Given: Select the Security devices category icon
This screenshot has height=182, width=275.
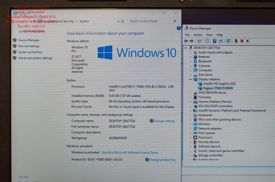Looking at the screenshot, I should tap(195, 142).
